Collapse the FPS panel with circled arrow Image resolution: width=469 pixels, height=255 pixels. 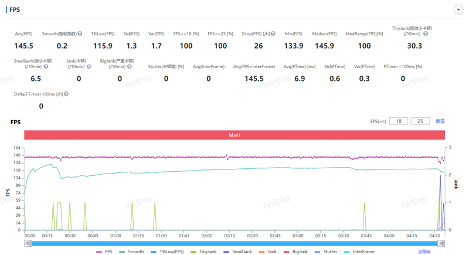pos(457,10)
